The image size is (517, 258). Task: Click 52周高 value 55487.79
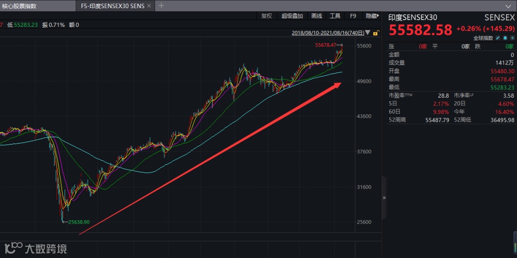(436, 120)
